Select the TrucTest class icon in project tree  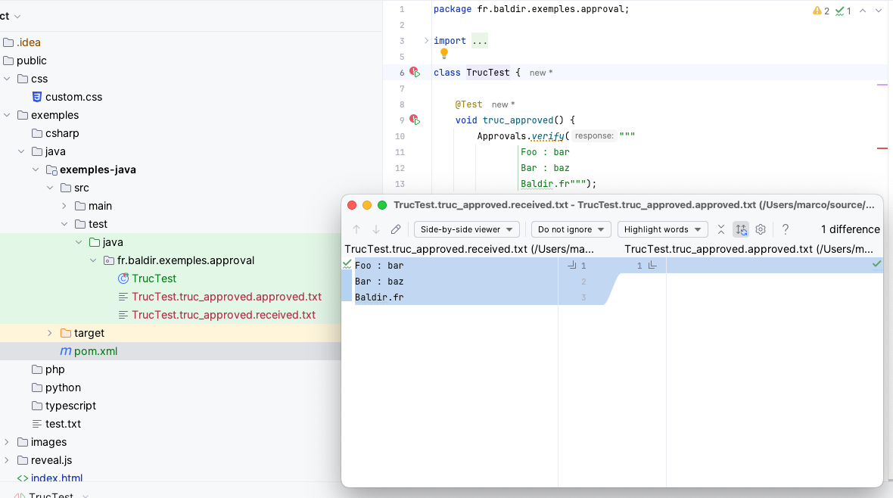(x=123, y=278)
